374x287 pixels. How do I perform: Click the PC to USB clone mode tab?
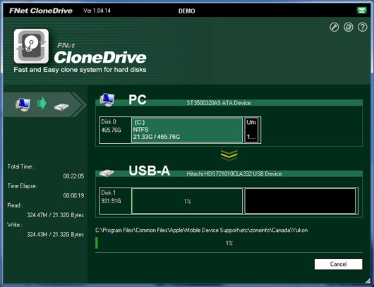click(x=44, y=104)
